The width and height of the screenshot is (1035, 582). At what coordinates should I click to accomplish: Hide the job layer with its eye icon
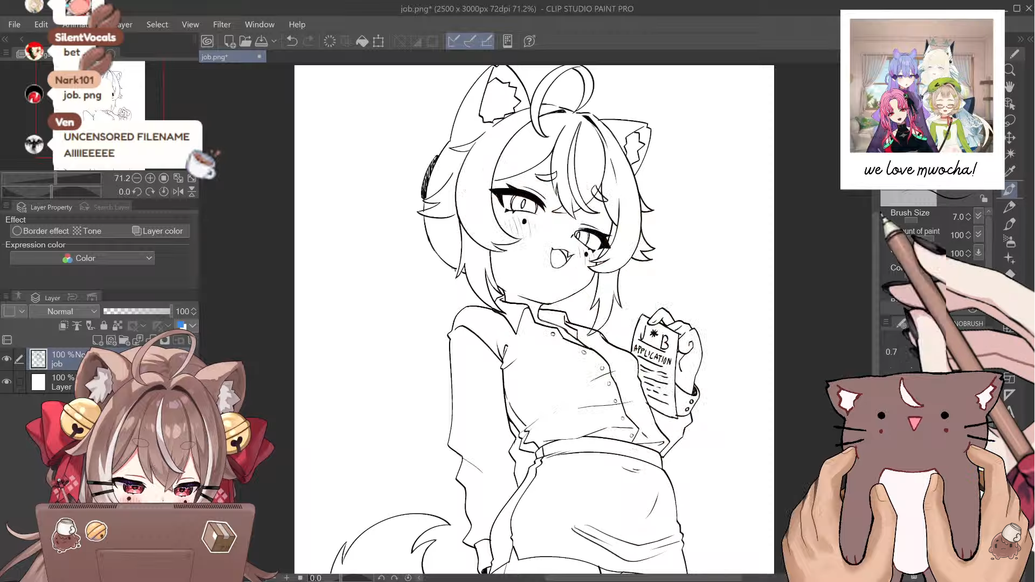pos(6,359)
